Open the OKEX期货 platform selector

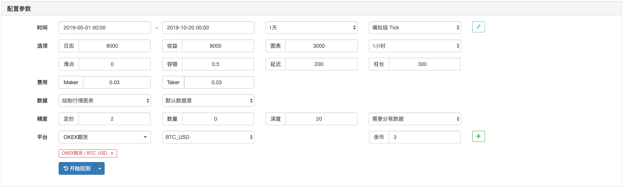[105, 137]
